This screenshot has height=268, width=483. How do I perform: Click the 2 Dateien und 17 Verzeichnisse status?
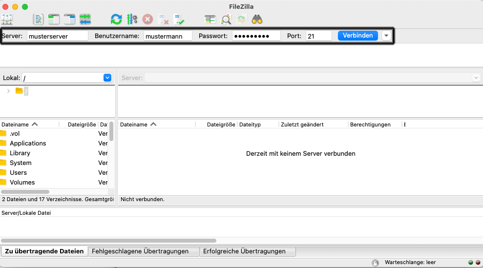[x=58, y=199]
